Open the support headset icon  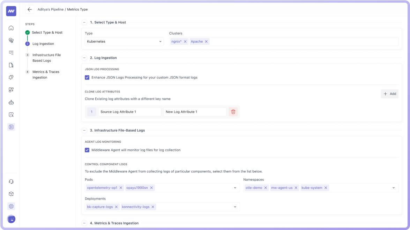click(x=11, y=181)
